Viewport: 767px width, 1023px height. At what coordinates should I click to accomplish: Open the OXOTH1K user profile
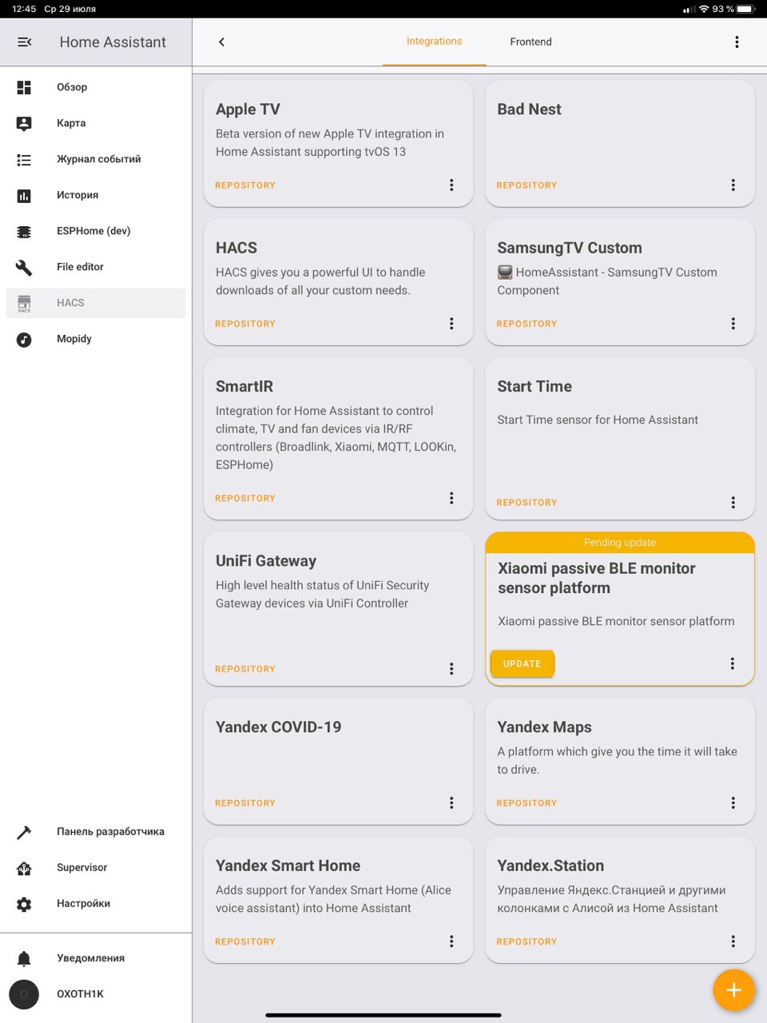96,994
